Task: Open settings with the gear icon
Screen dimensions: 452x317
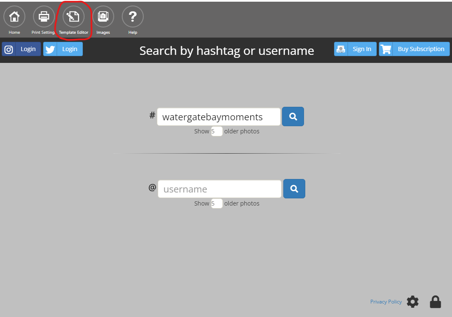Action: (413, 302)
